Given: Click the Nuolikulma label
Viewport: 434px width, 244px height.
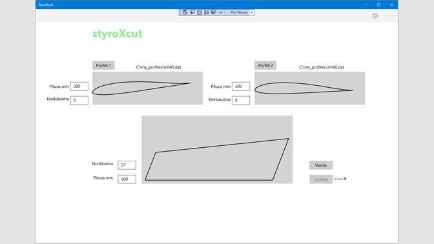Looking at the screenshot, I should pos(103,164).
